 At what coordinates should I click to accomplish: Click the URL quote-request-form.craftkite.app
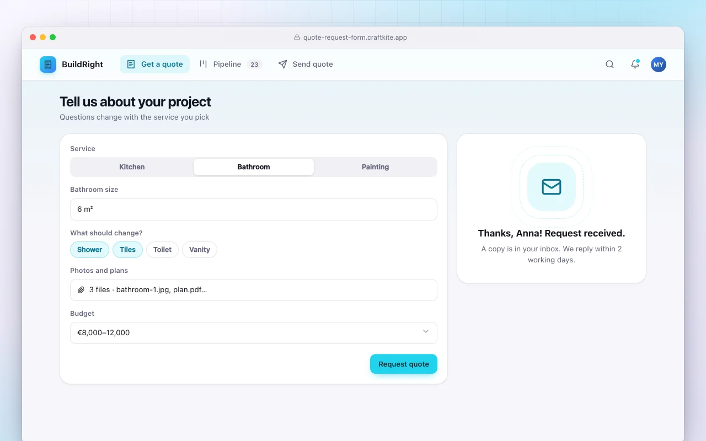[x=355, y=37]
